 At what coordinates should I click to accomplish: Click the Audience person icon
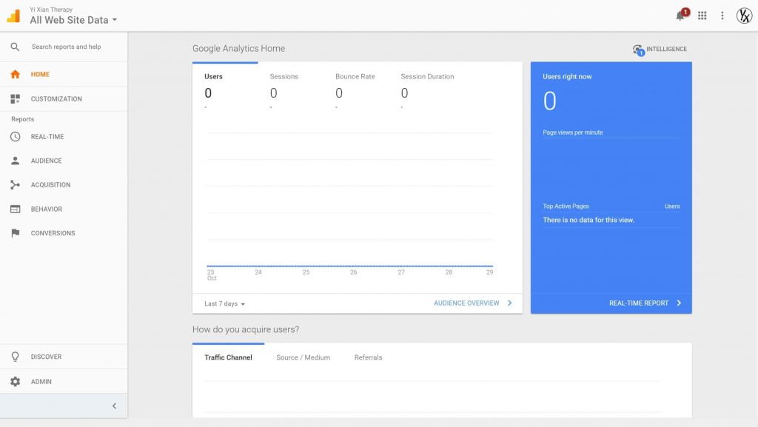tap(15, 161)
